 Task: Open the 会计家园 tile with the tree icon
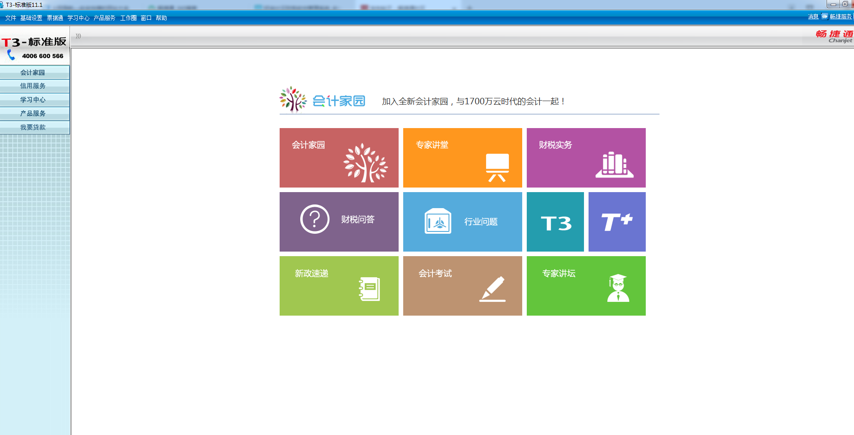(339, 158)
